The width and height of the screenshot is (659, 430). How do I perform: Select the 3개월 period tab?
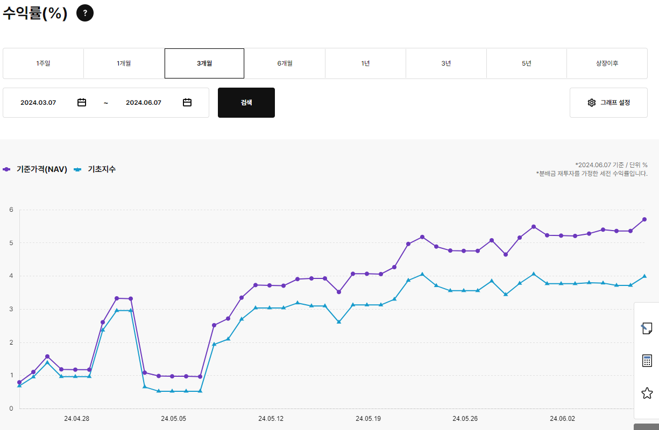[204, 63]
